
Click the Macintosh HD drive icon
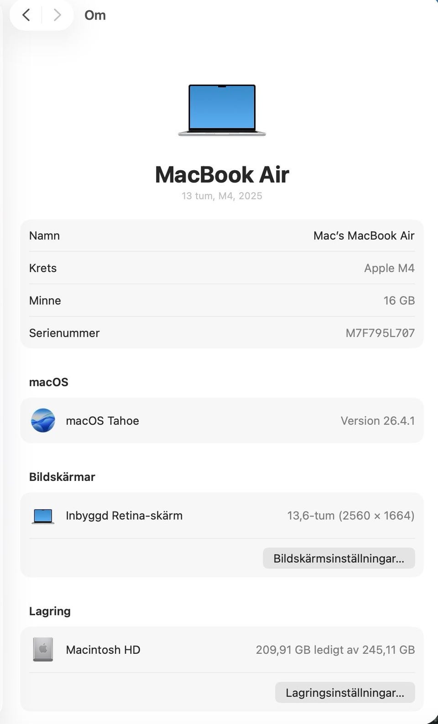43,649
